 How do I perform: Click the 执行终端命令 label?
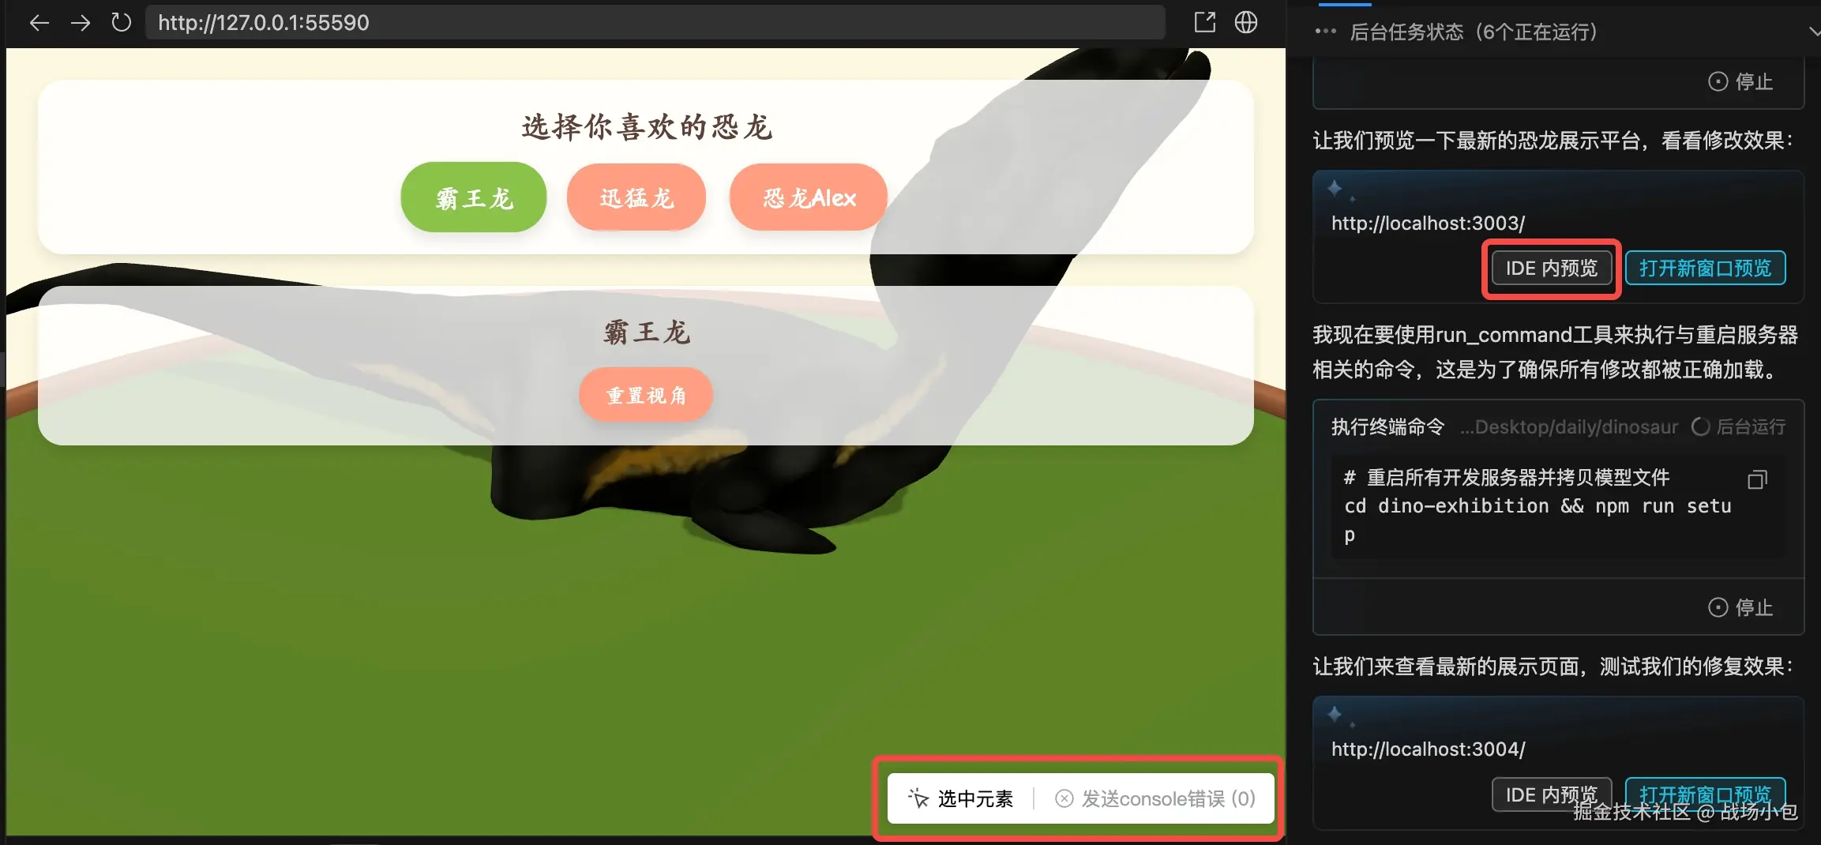(x=1387, y=426)
